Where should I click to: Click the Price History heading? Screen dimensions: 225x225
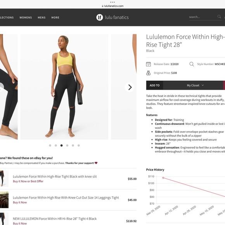pos(155,170)
